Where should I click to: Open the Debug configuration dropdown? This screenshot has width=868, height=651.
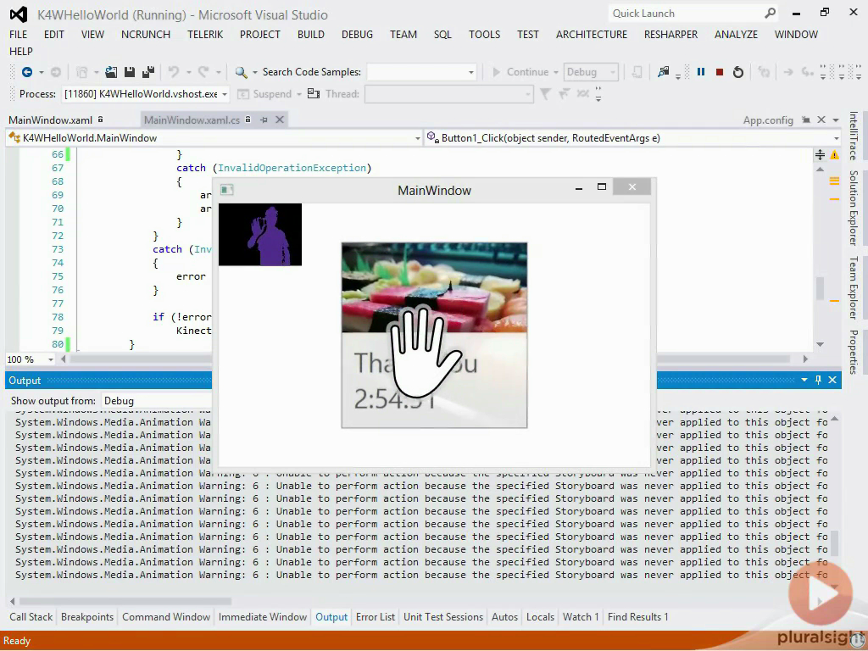[x=612, y=72]
